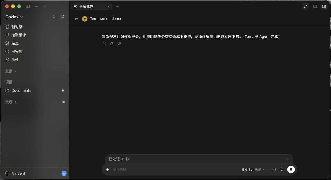Click the collapse window arrows icon
Image resolution: width=331 pixels, height=180 pixels.
tap(305, 6)
